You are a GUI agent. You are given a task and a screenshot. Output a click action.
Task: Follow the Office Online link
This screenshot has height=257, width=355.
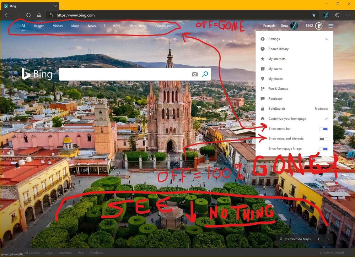coord(138,26)
